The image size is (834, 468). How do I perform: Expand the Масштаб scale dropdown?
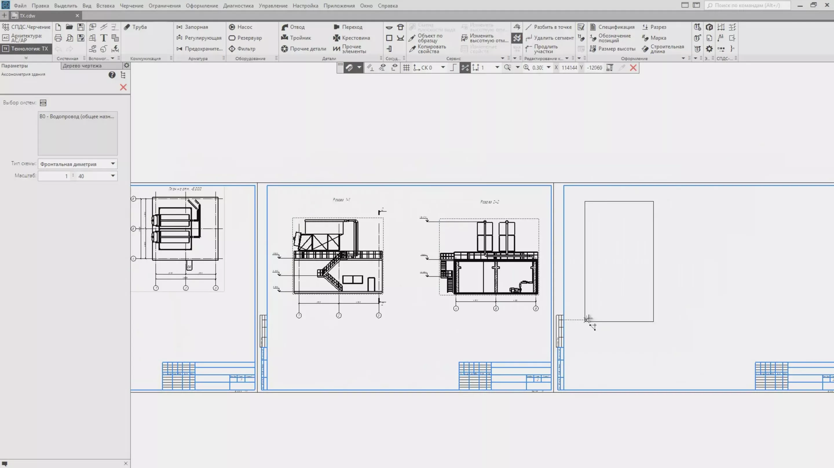coord(113,176)
